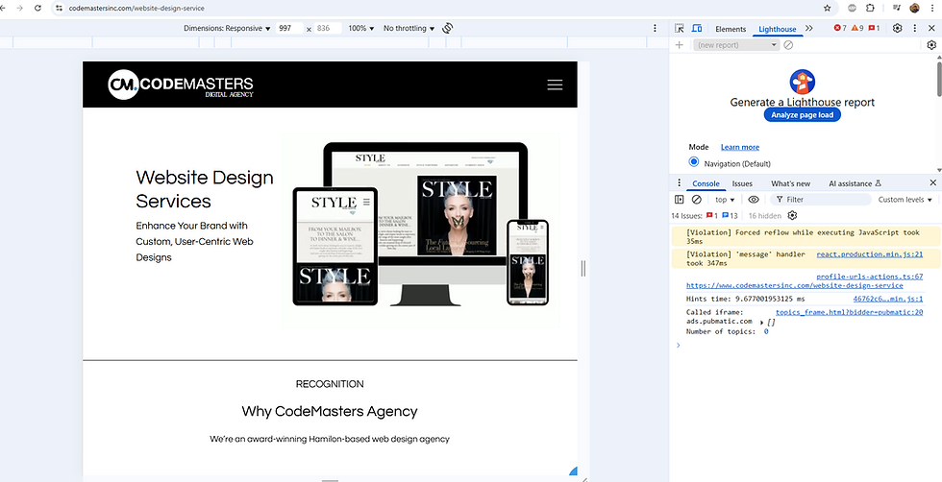Focus the console Filter input
This screenshot has height=482, width=942.
point(821,200)
